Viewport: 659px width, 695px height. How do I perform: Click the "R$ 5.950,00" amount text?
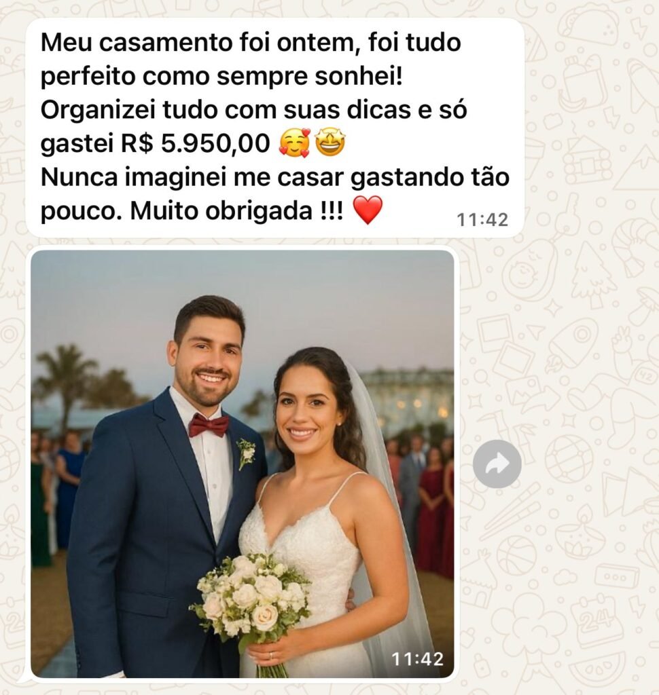coord(196,143)
